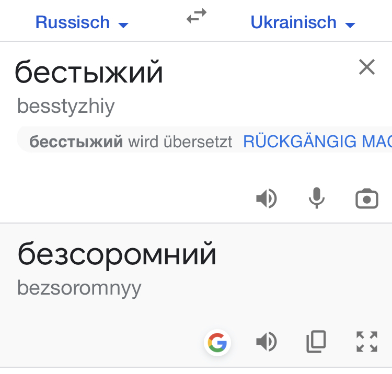Open Russisch source language dropdown
The image size is (392, 374).
pyautogui.click(x=82, y=22)
